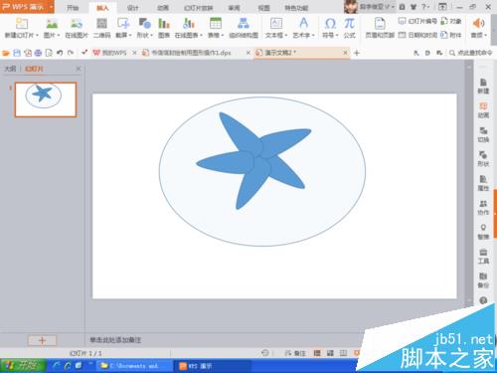Open header and footer (页眉和页脚)
This screenshot has width=497, height=373.
click(x=380, y=28)
